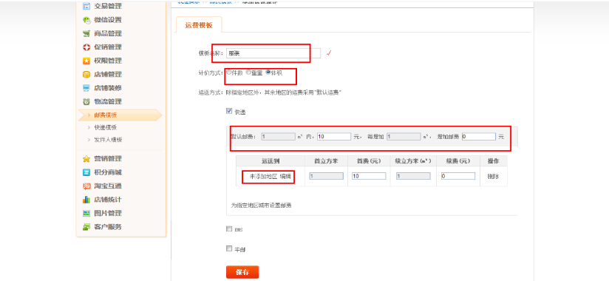Open 图片管理 menu section
Viewport: 609px width, 281px height.
tap(108, 213)
